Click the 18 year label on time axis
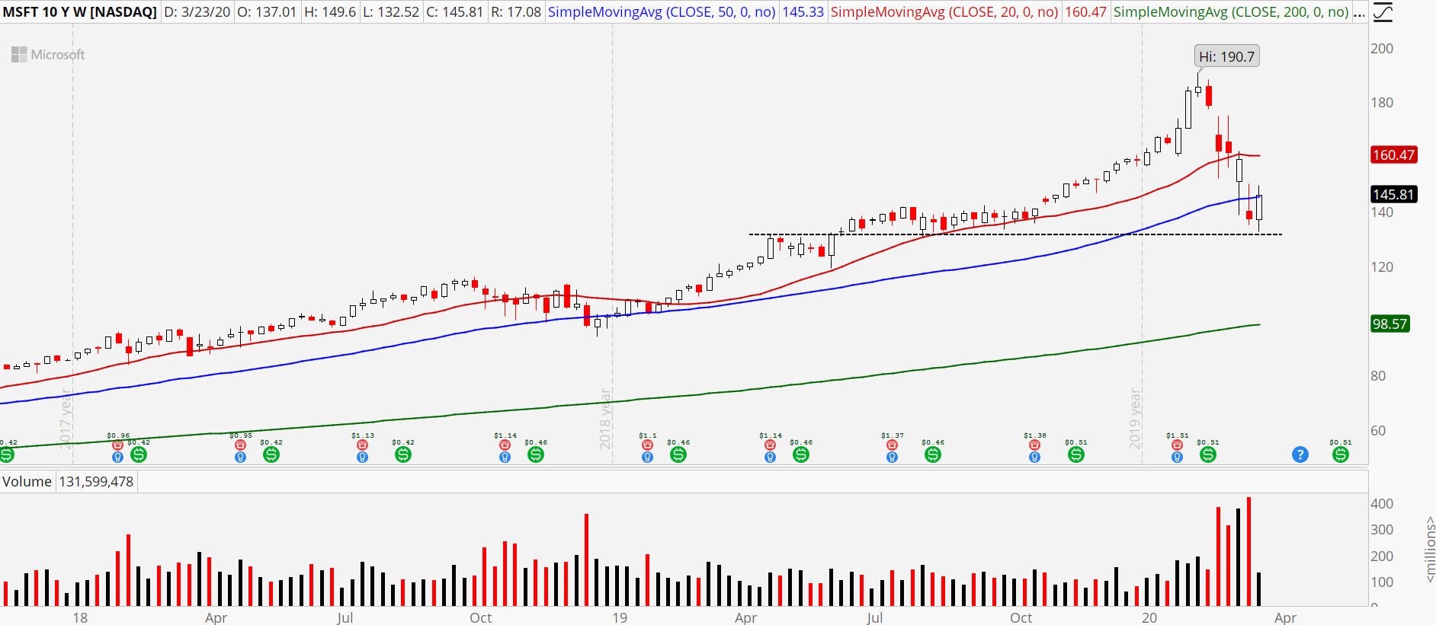 [80, 617]
